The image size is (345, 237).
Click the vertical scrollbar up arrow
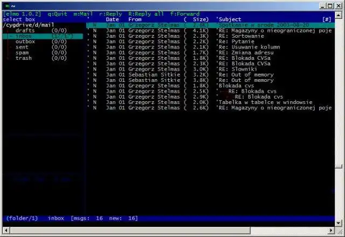pos(339,15)
